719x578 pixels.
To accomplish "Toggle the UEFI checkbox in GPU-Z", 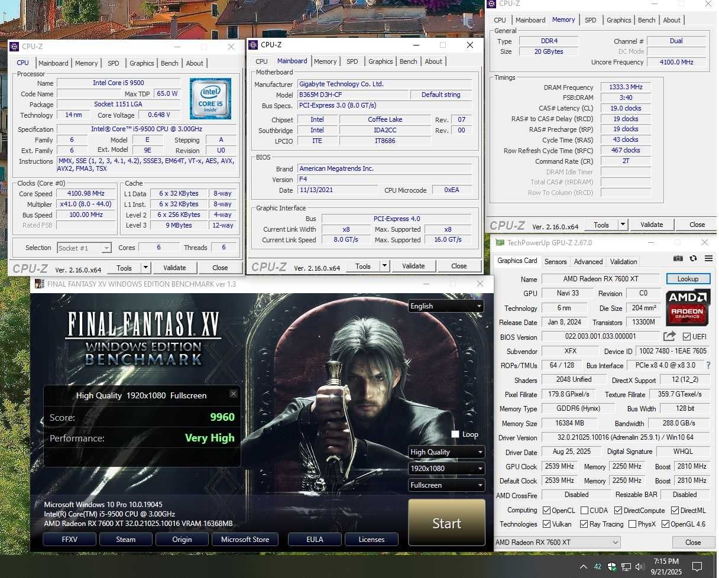I will point(686,336).
